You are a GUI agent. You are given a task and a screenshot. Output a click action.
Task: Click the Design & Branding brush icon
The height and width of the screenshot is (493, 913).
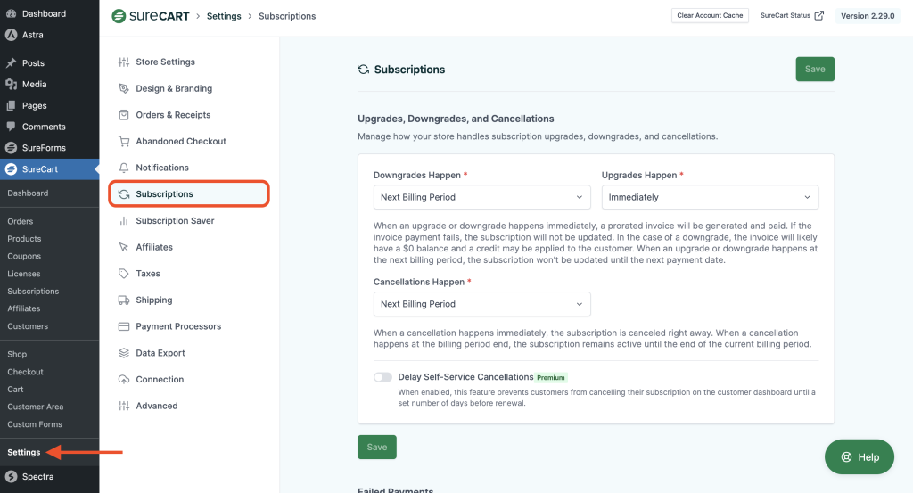[124, 88]
